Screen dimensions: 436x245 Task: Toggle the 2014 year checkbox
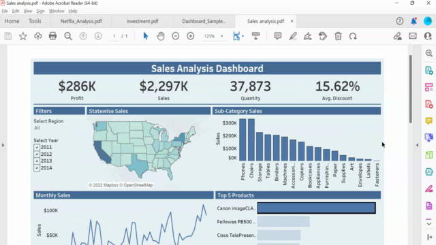click(37, 168)
